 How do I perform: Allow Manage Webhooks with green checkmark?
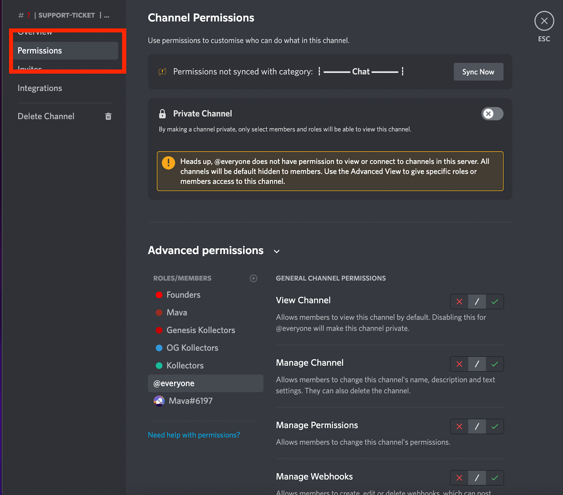(495, 478)
